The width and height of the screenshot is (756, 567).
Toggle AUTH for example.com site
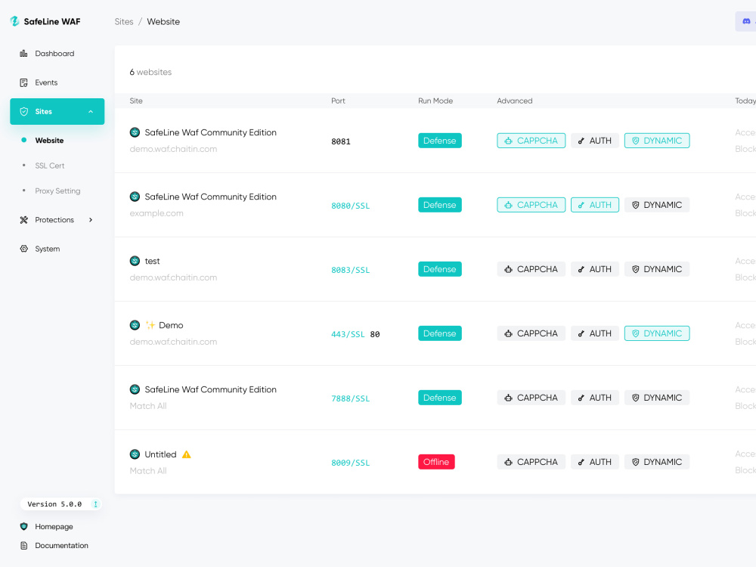595,205
